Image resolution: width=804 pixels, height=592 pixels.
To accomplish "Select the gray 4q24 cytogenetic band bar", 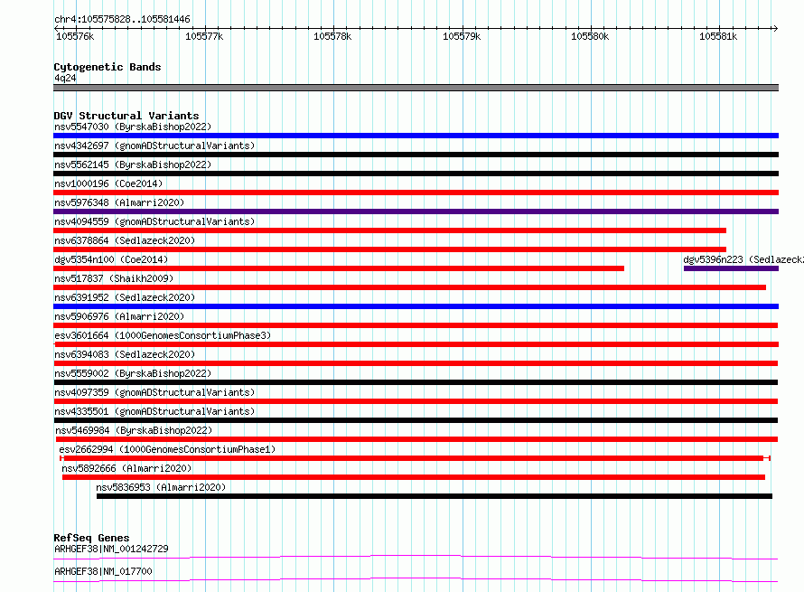I will 416,88.
